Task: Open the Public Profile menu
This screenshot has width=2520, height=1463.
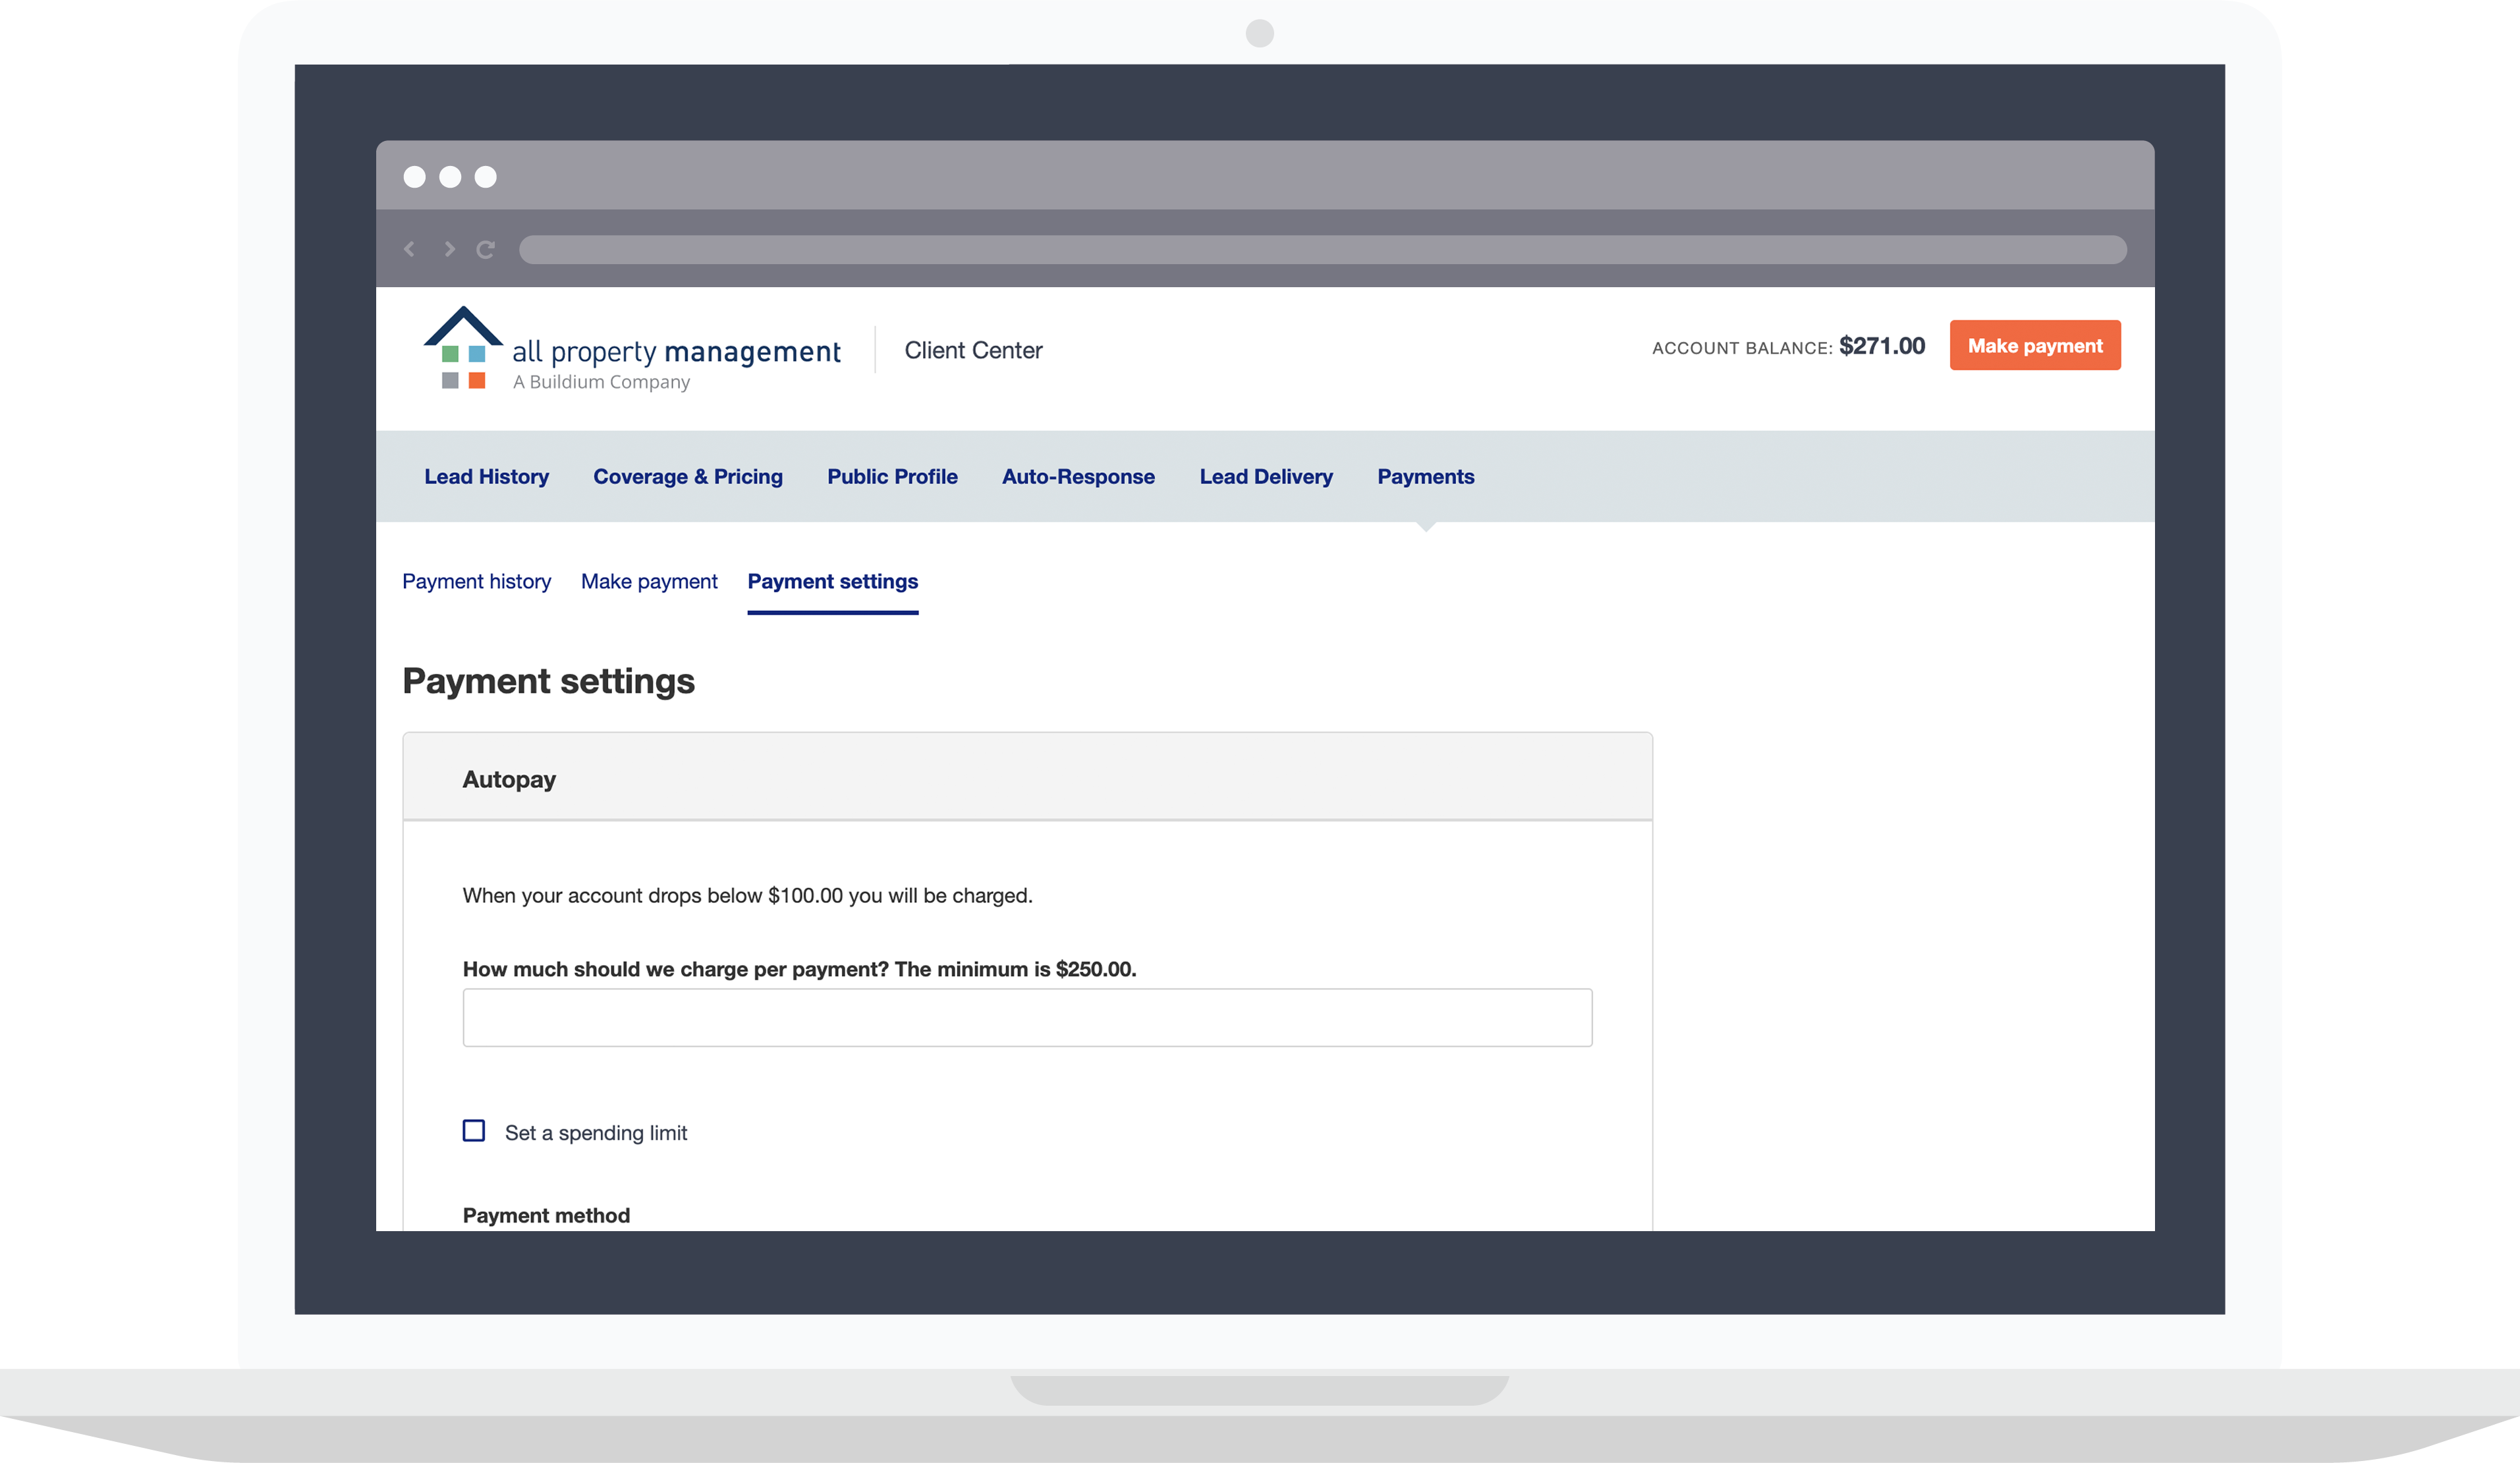Action: [892, 477]
